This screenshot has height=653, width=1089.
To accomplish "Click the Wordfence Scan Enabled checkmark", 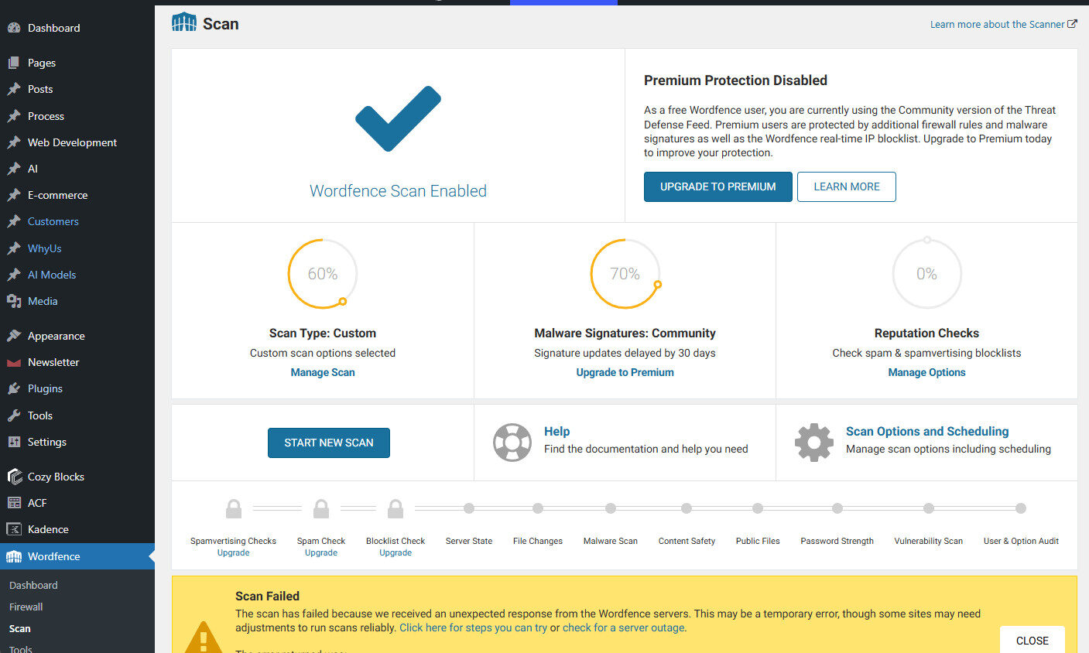I will pos(398,118).
